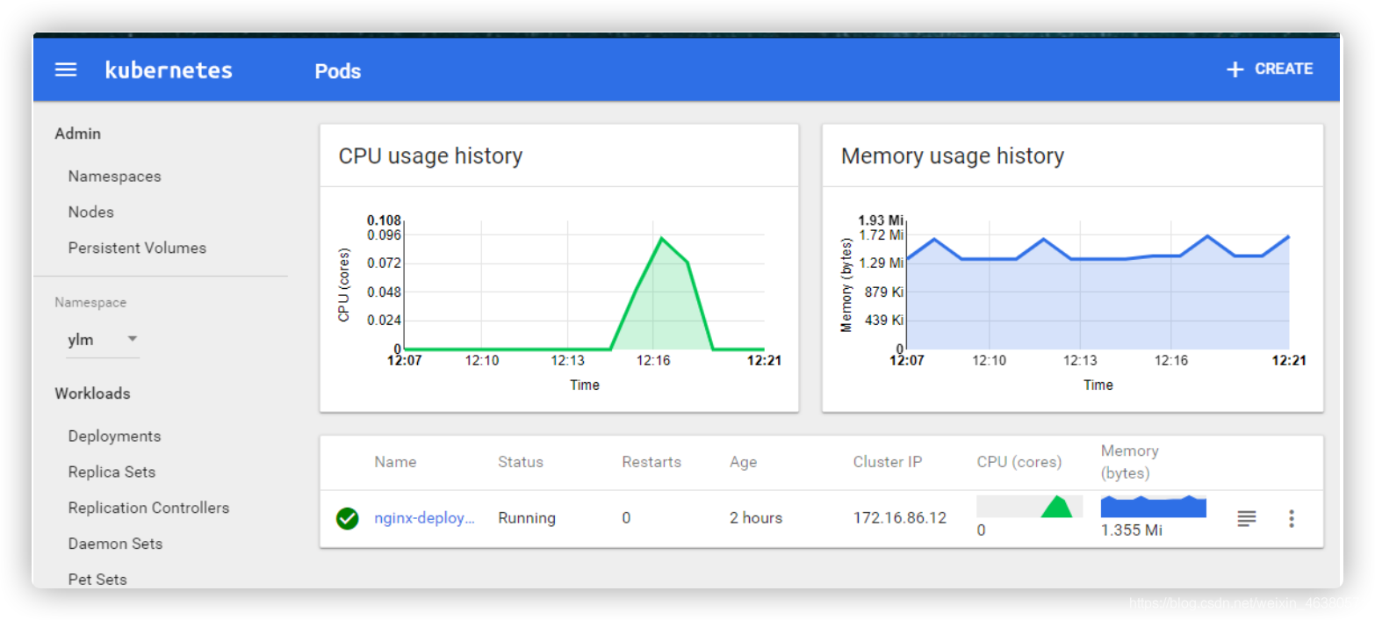Click the 1.355 Mi memory value
The width and height of the screenshot is (1375, 620).
(1132, 531)
